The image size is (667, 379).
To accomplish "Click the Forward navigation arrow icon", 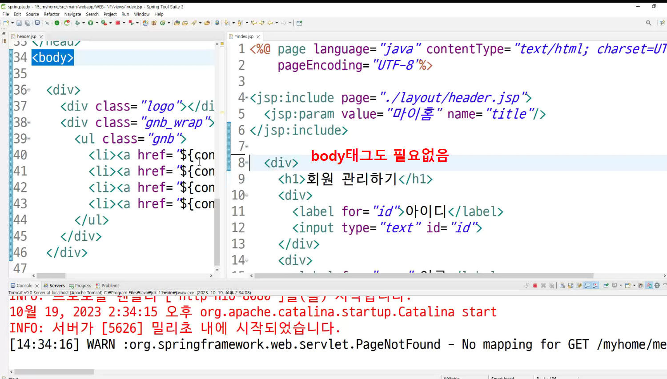I will (284, 23).
